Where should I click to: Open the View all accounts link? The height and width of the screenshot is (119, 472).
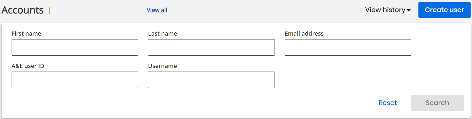157,10
